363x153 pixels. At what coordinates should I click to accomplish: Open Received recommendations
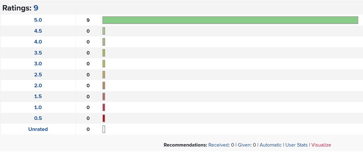pos(219,145)
